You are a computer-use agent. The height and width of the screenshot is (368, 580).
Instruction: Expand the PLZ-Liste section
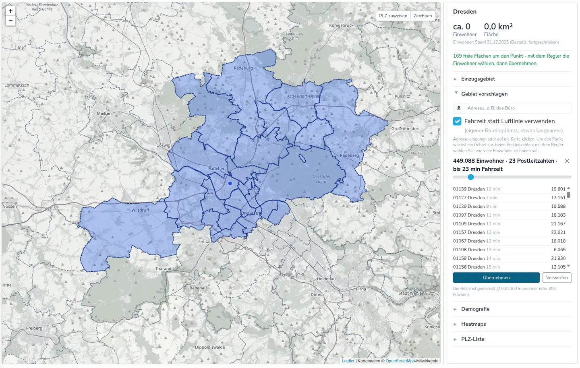coord(512,339)
